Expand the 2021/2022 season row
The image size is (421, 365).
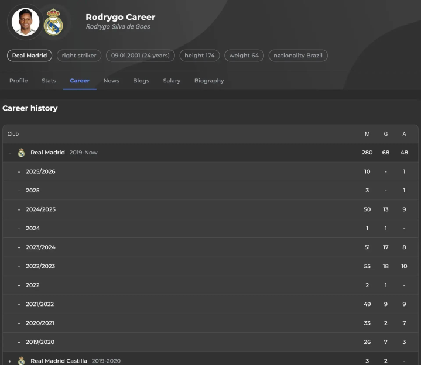point(19,305)
